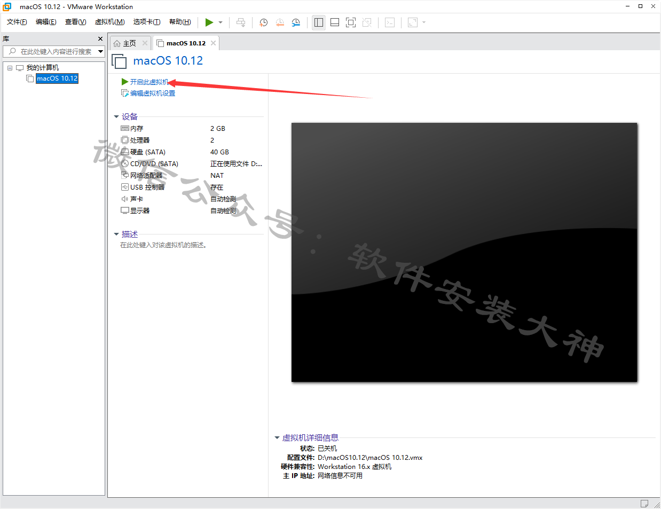Click the 声卡 speaker icon

point(125,199)
